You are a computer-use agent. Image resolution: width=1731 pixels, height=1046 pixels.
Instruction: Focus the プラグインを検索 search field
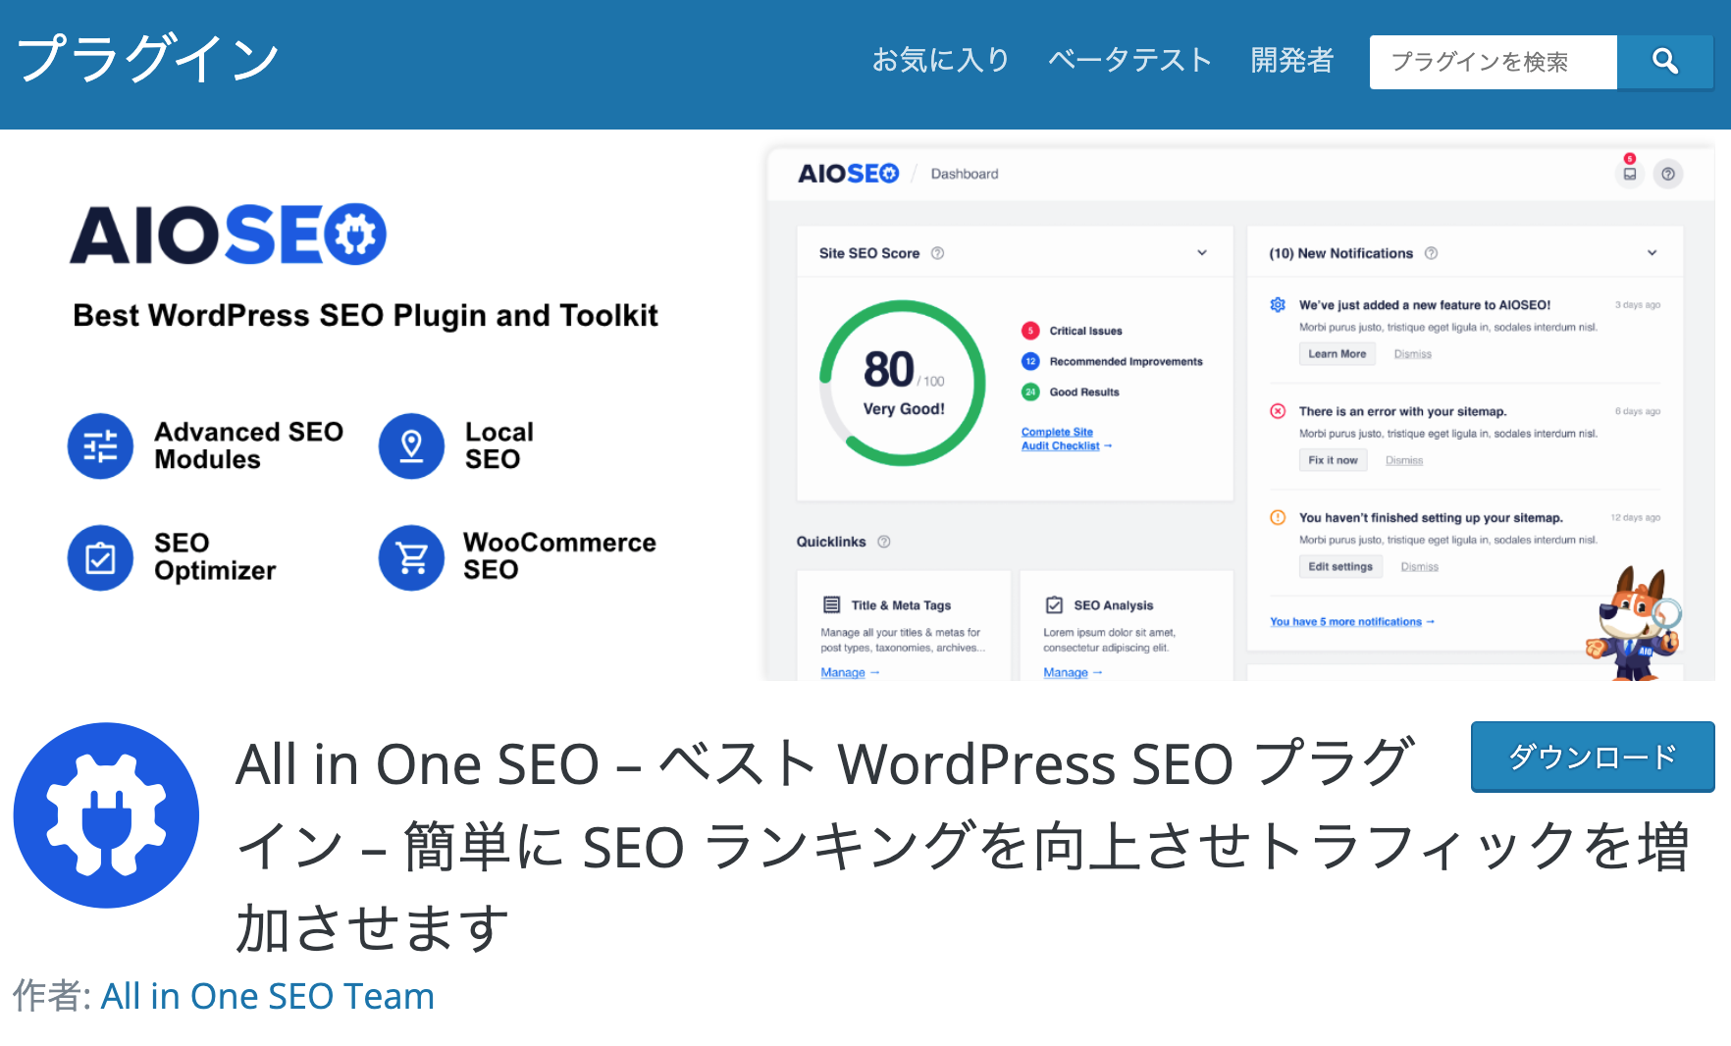(1493, 62)
